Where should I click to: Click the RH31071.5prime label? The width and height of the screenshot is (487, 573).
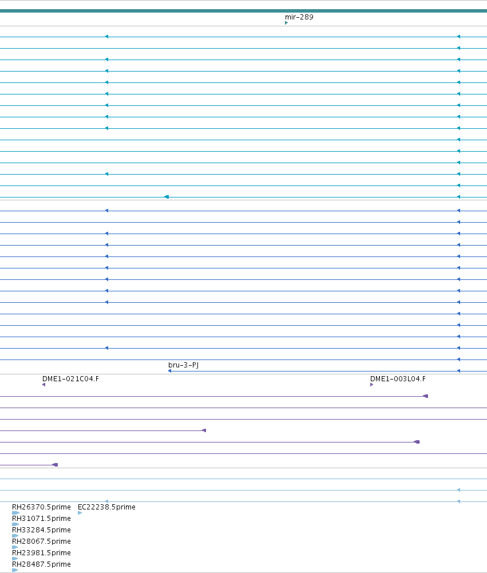(41, 518)
